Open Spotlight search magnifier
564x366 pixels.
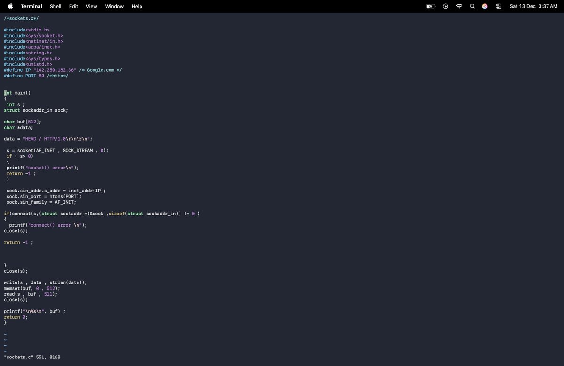click(x=472, y=6)
